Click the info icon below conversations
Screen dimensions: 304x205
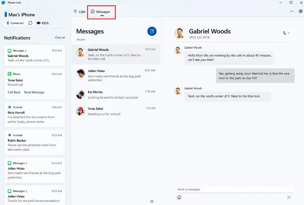(x=152, y=201)
